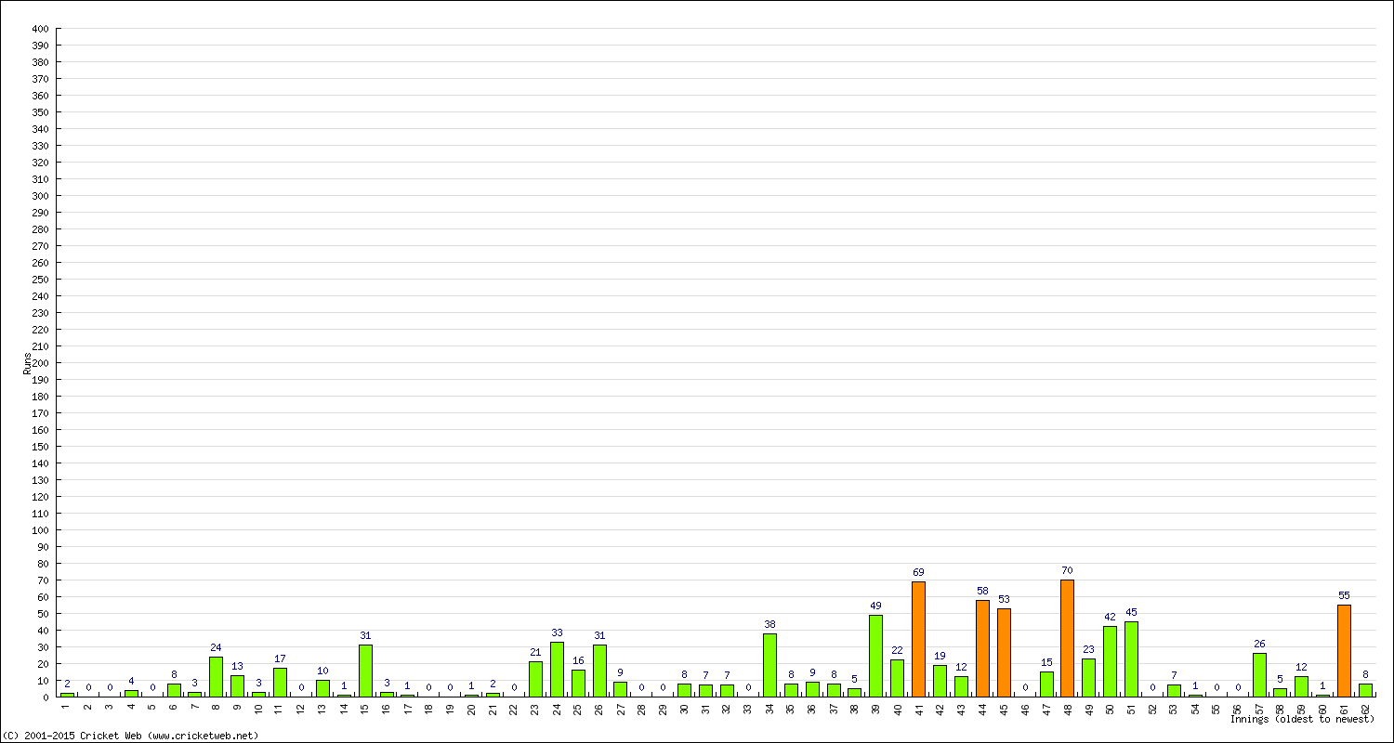Image resolution: width=1394 pixels, height=743 pixels.
Task: Click the green bar labeled 26 at innings 57
Action: [x=1259, y=675]
